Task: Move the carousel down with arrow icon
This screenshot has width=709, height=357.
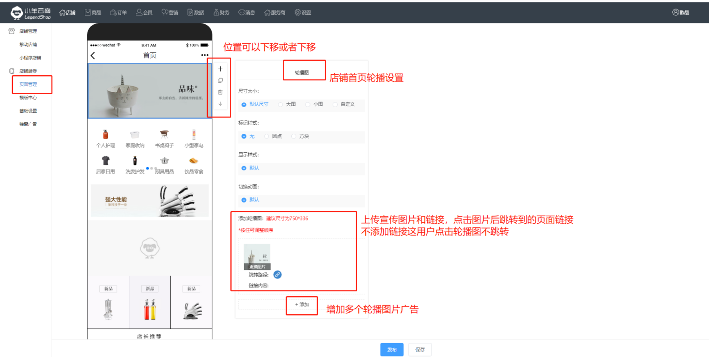Action: tap(220, 104)
